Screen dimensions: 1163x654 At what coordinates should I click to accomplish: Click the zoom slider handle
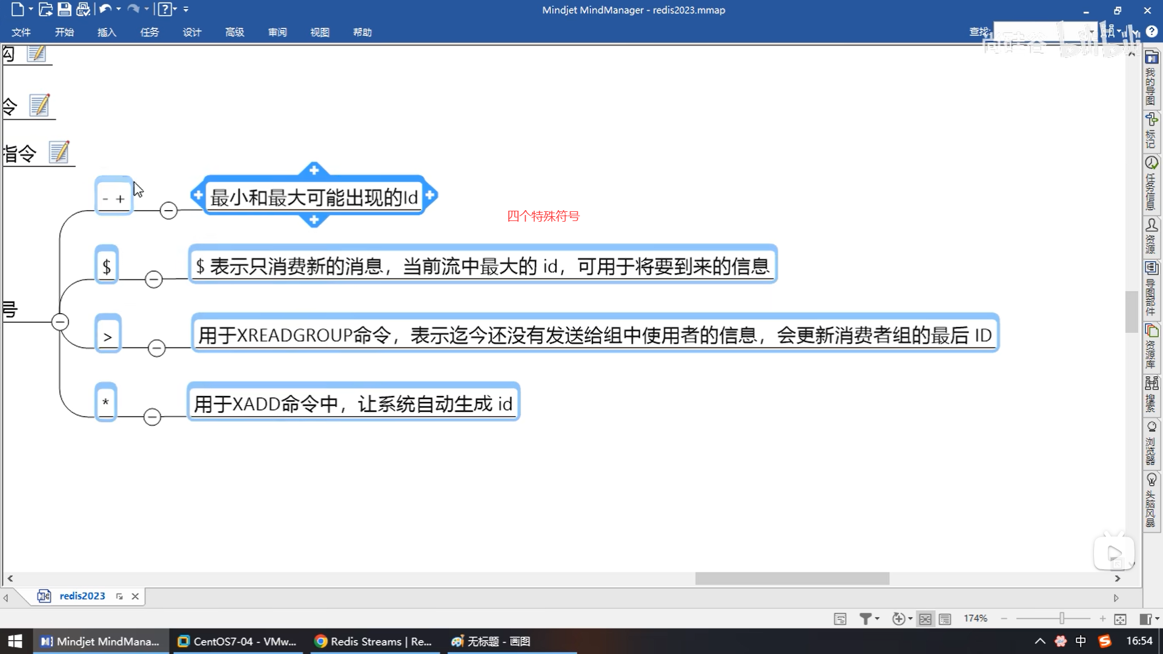click(1061, 618)
